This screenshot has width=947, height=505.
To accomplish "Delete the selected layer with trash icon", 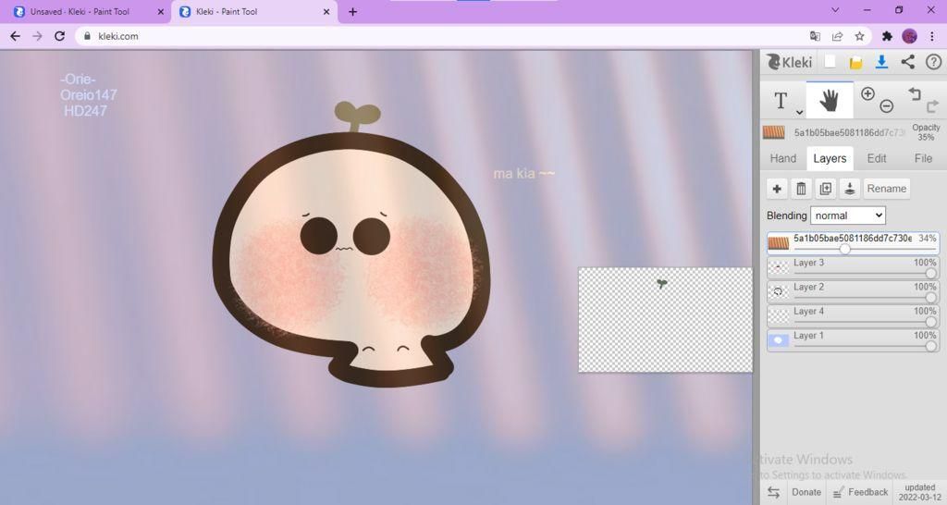I will (801, 189).
